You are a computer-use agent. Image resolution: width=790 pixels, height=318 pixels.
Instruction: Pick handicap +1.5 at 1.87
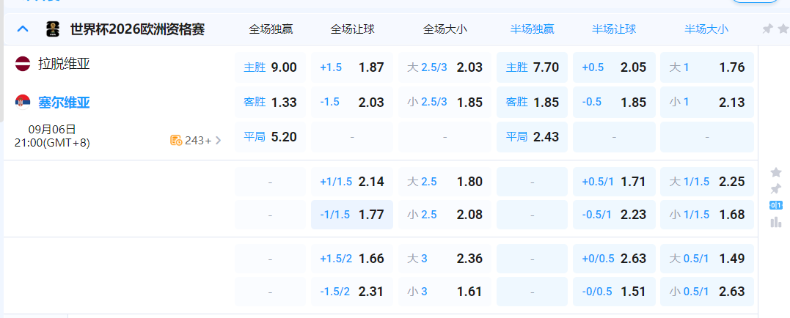pos(351,67)
